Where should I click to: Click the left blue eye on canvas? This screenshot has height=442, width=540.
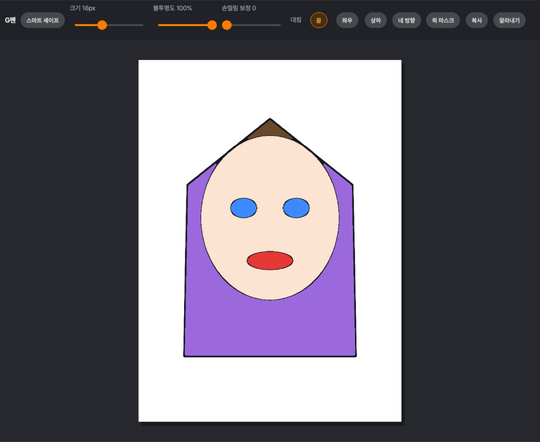pos(244,208)
